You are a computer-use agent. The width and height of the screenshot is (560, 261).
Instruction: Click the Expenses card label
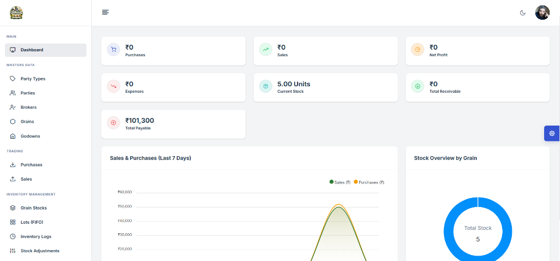point(135,92)
